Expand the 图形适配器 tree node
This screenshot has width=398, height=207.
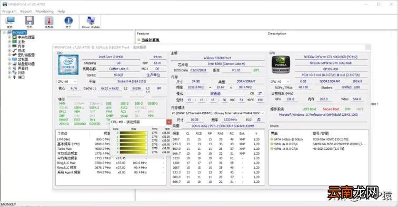9,55
